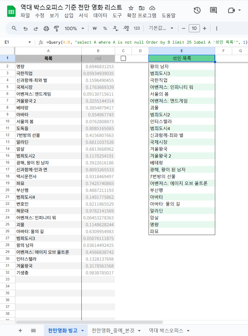Open the 데이터 menu
The height and width of the screenshot is (336, 248).
100,15
